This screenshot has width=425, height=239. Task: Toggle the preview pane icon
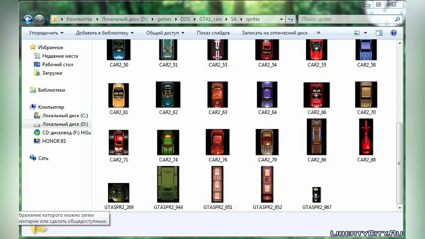point(379,33)
